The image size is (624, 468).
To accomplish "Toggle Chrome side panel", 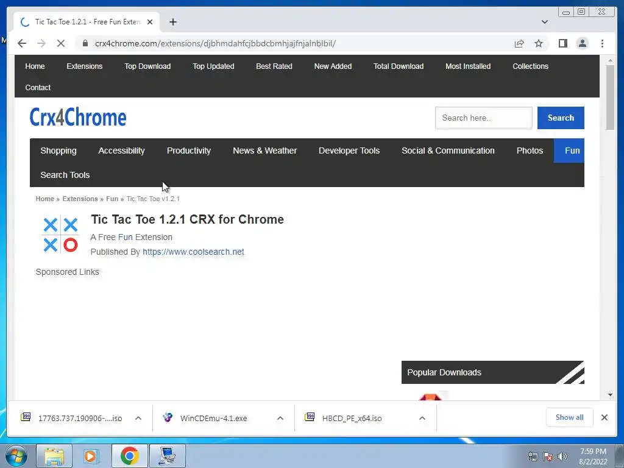I will [562, 43].
